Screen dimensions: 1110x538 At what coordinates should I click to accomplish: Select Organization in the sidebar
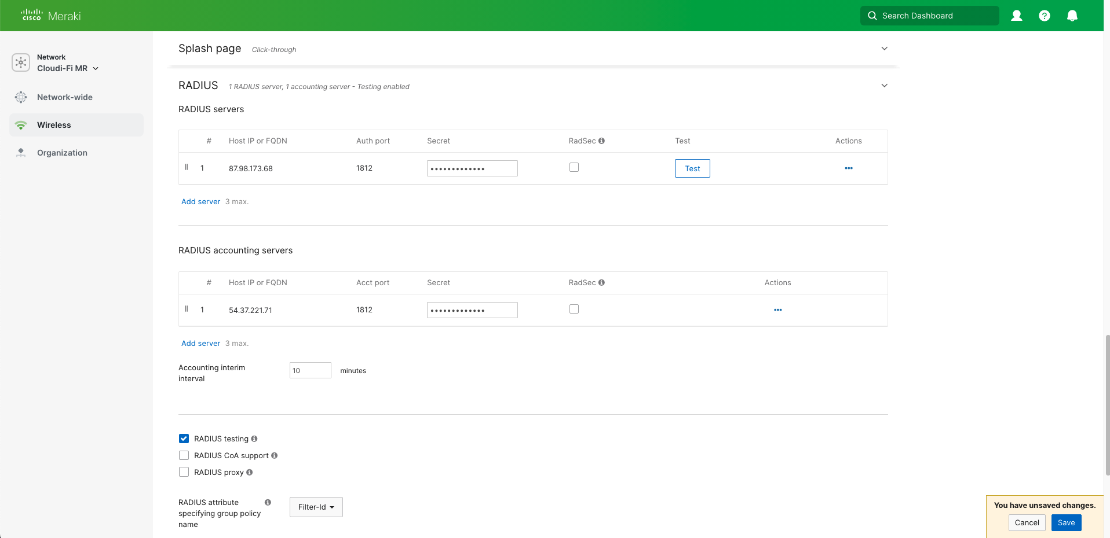[62, 153]
